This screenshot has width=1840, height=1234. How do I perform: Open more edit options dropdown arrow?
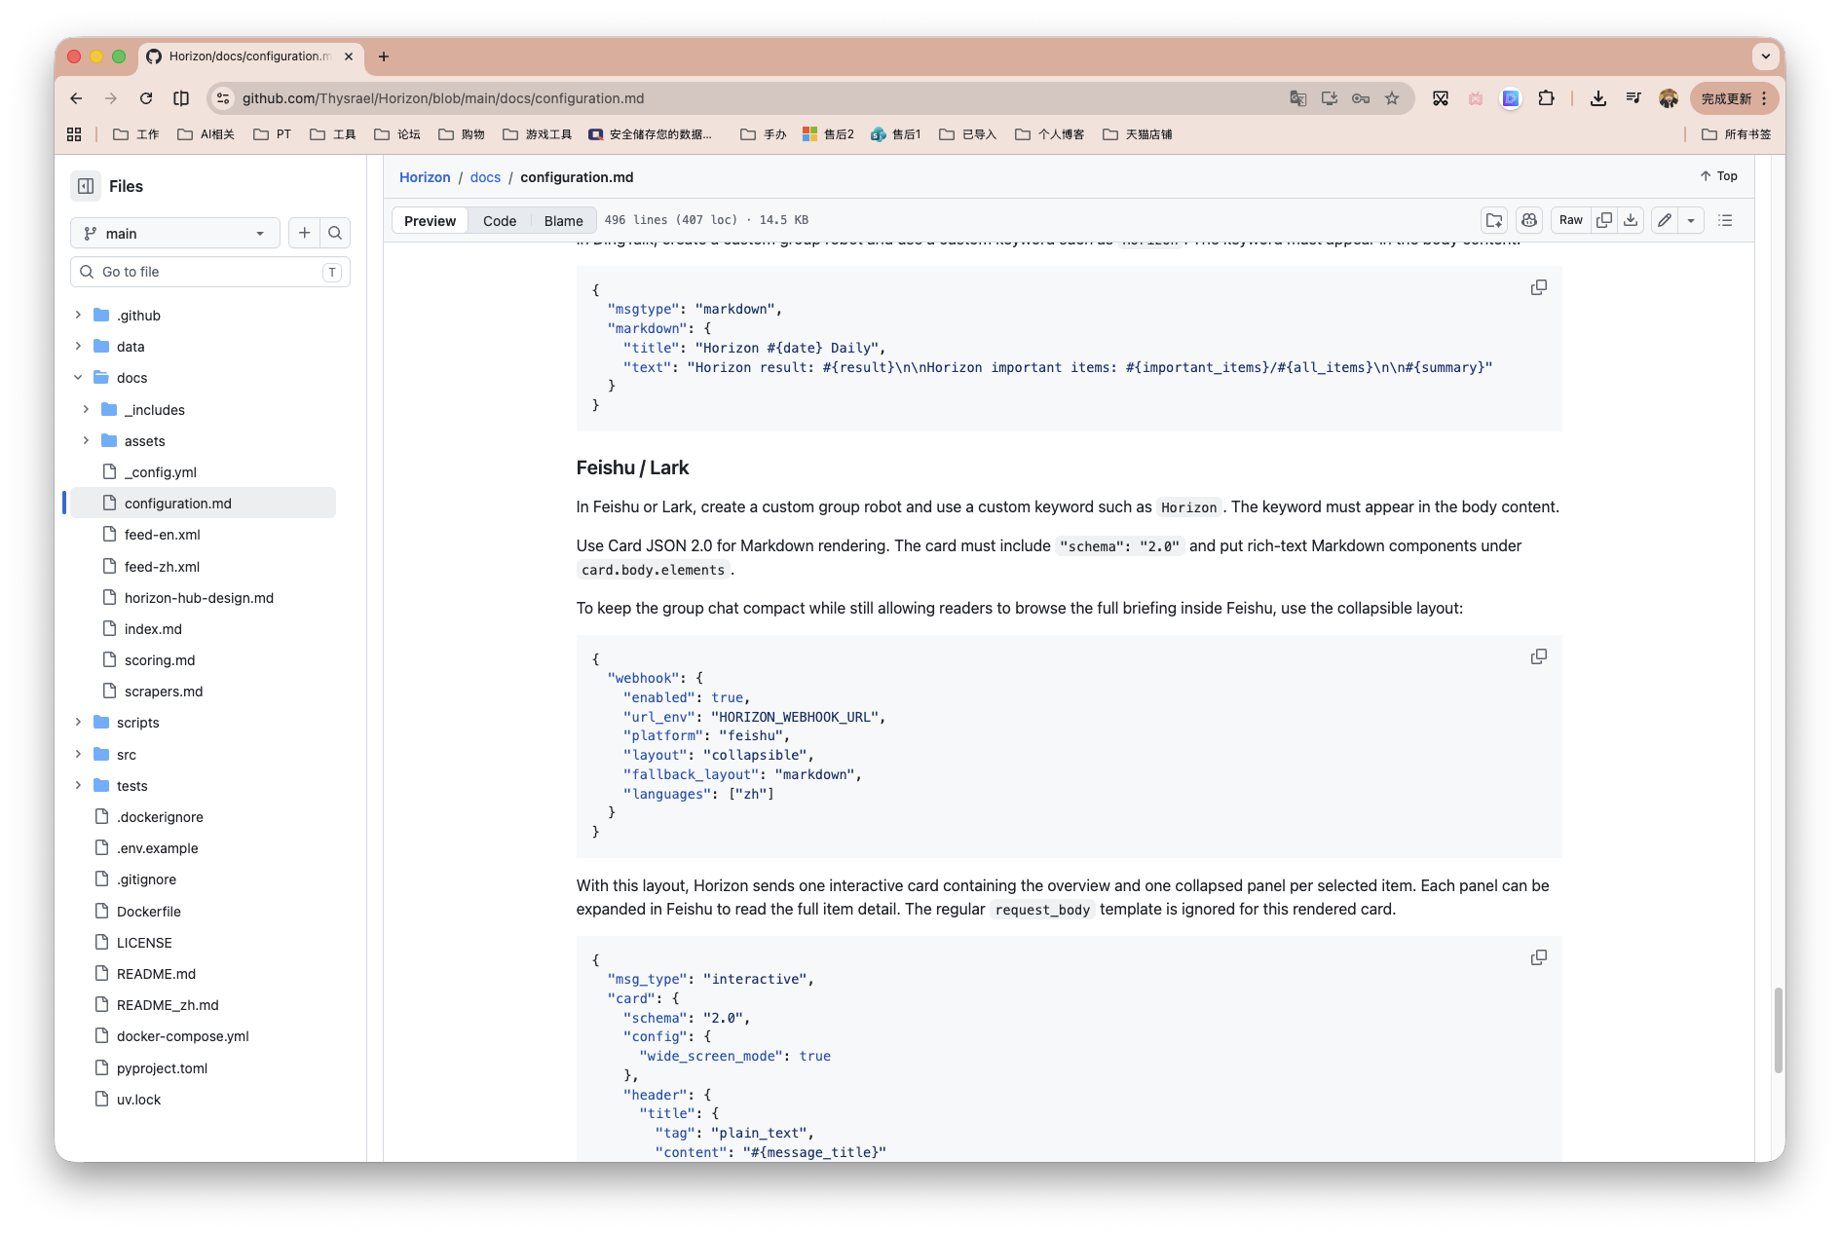click(x=1691, y=220)
